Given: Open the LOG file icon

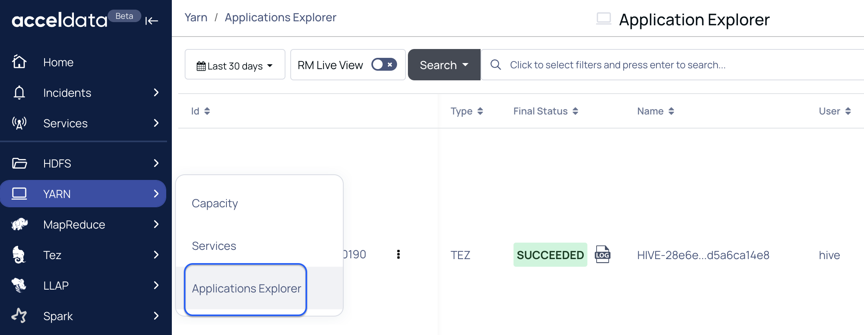Looking at the screenshot, I should tap(602, 255).
